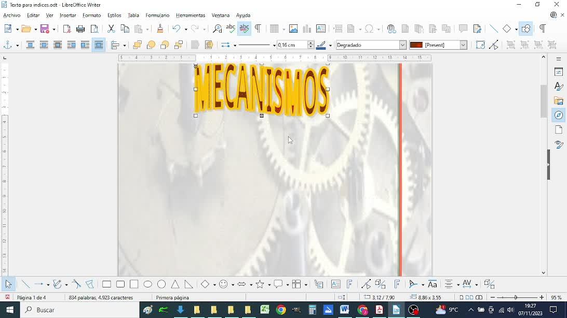Insert a line from the standard toolbar
567x318 pixels.
pyautogui.click(x=494, y=29)
